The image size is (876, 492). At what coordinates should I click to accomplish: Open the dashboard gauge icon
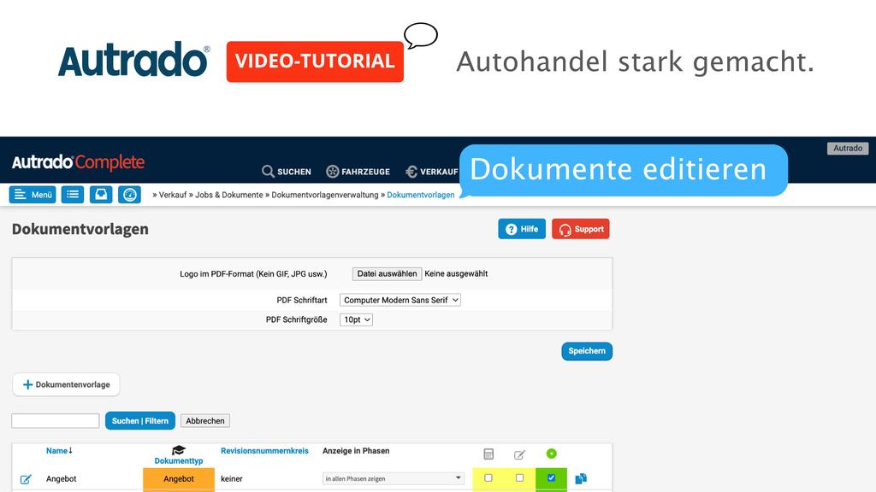[130, 195]
